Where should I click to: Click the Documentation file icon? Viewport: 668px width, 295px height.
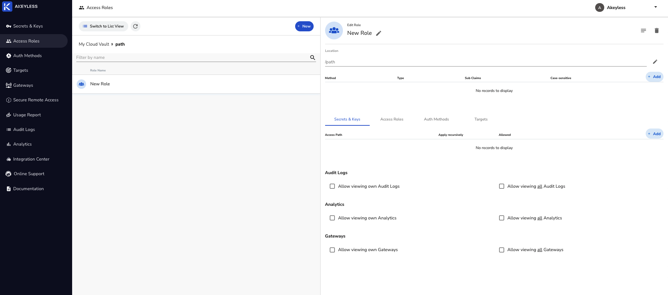[9, 189]
